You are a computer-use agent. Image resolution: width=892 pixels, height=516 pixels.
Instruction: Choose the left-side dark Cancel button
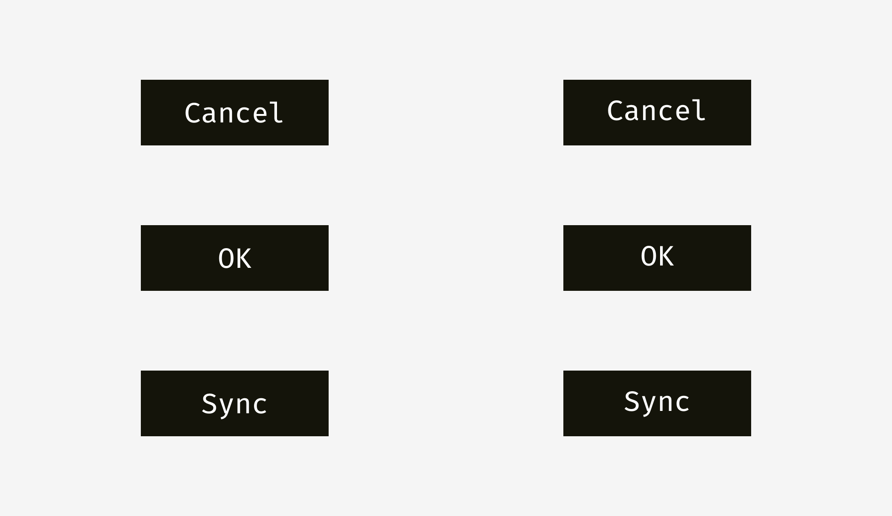tap(235, 113)
